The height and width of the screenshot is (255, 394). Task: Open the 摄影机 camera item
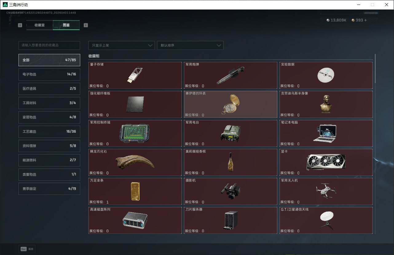pos(230,191)
